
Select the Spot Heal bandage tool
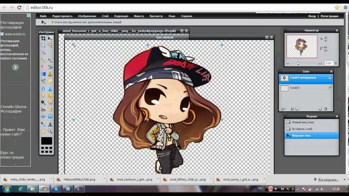click(50, 110)
